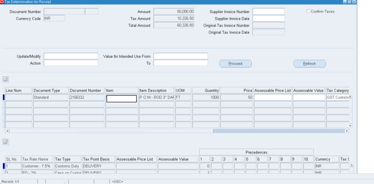Click the To field for intended use
Viewport: 374px width, 184px height.
pyautogui.click(x=181, y=63)
